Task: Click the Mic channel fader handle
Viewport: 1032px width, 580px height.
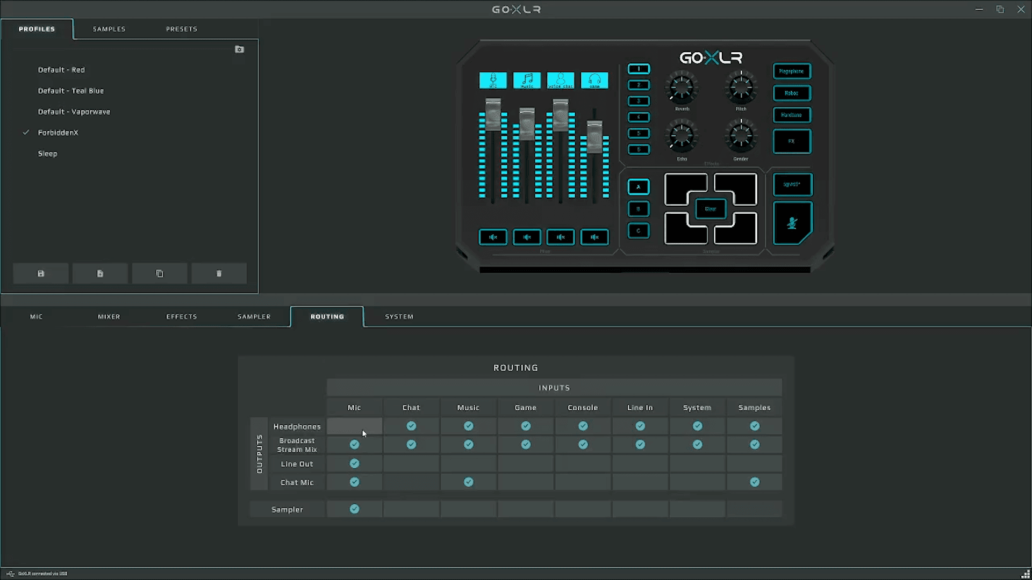Action: 493,114
